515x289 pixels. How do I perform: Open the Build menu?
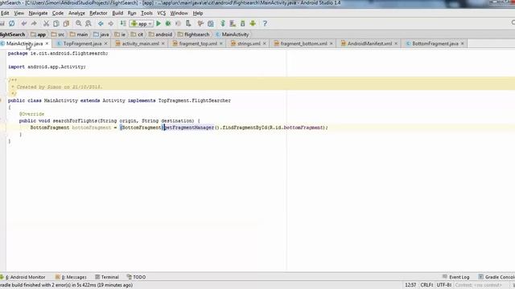click(x=117, y=13)
